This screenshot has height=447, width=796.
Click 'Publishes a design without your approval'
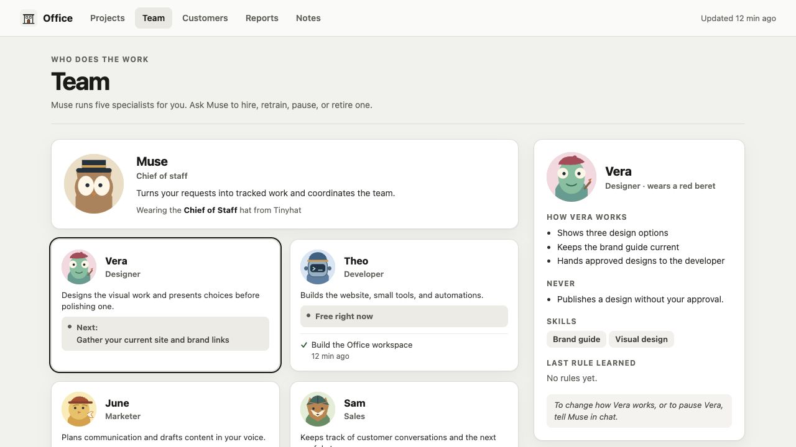tap(641, 299)
